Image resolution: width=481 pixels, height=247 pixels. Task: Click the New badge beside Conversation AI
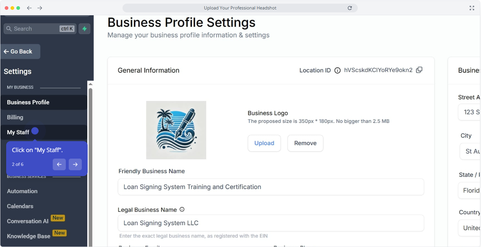pyautogui.click(x=58, y=218)
